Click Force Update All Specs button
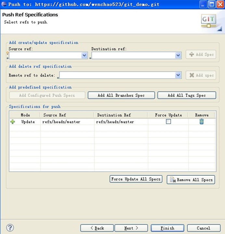225x234 pixels. tap(136, 179)
